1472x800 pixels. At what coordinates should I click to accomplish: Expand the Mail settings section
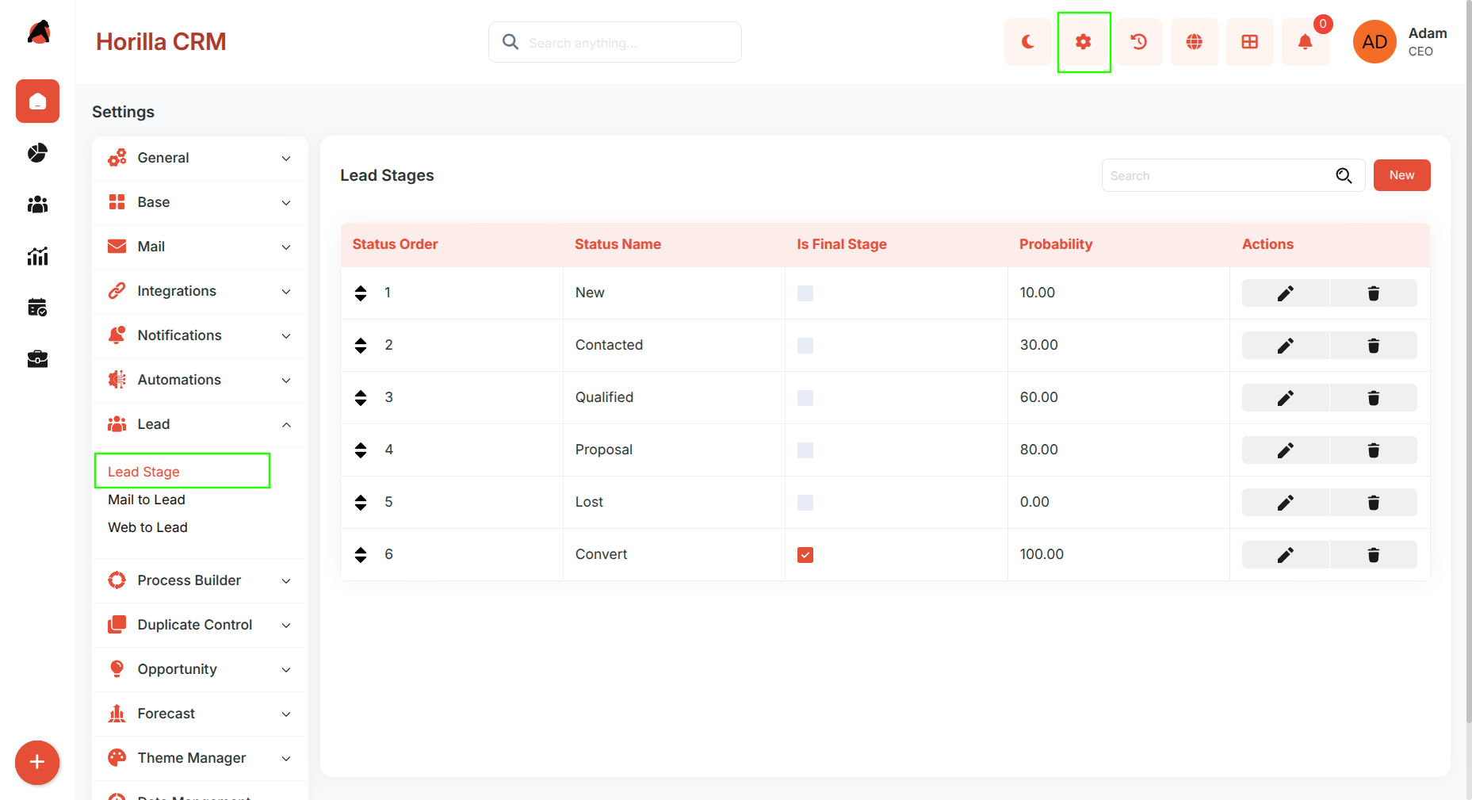click(x=200, y=247)
